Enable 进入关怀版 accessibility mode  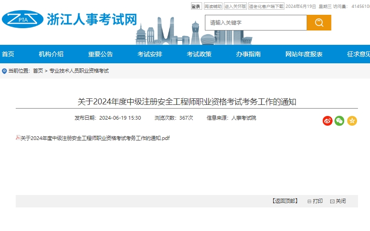(x=235, y=6)
